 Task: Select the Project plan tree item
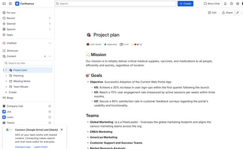[x=28, y=70]
